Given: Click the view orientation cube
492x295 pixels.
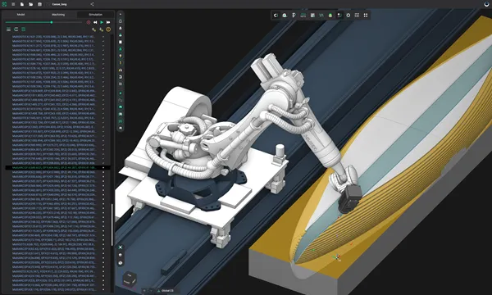Looking at the screenshot, I should click(130, 279).
